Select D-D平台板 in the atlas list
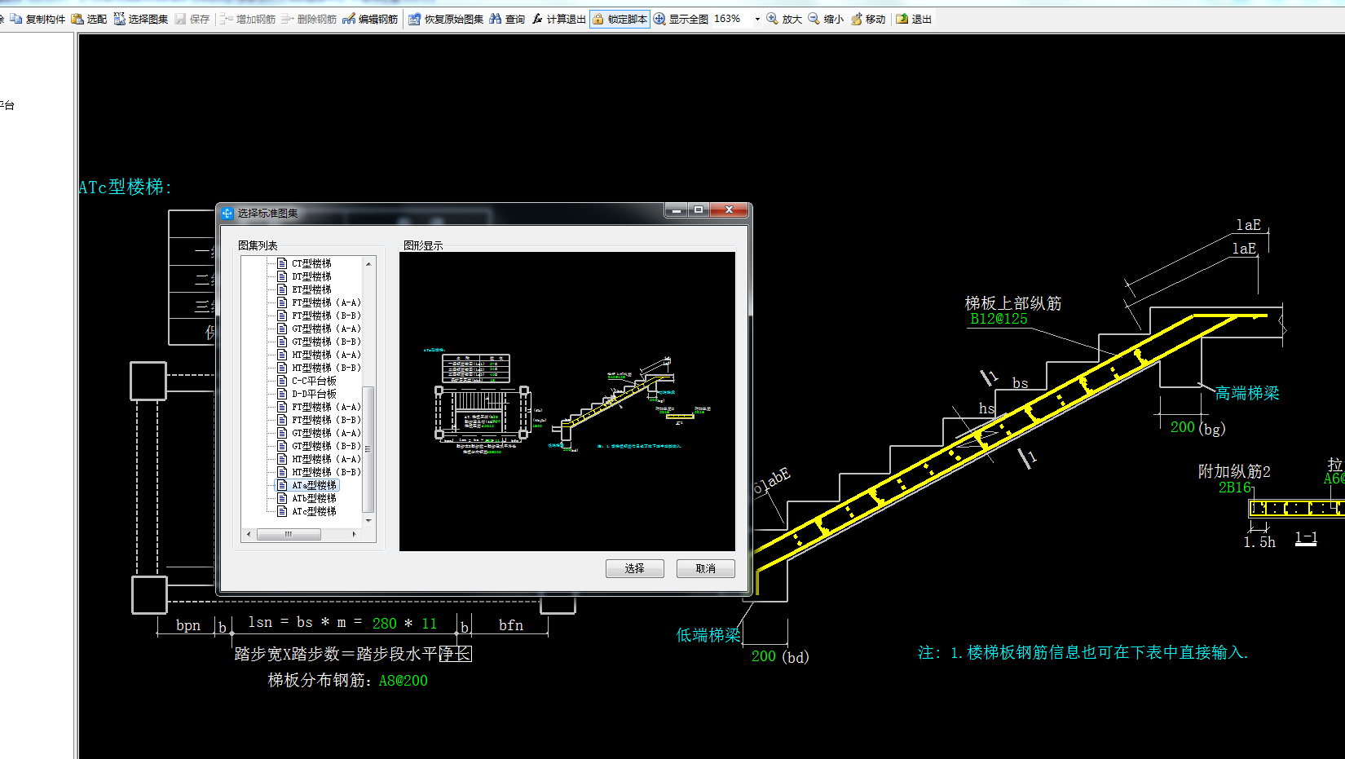 pos(314,394)
